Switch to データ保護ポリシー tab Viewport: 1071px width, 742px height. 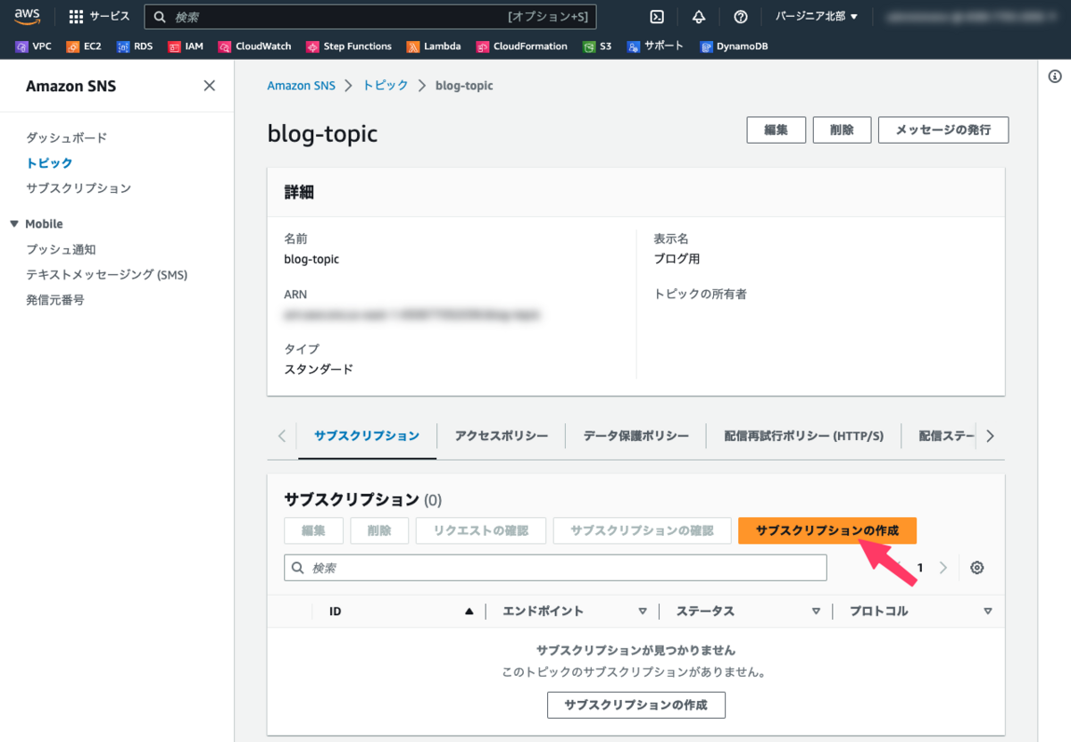pos(636,436)
